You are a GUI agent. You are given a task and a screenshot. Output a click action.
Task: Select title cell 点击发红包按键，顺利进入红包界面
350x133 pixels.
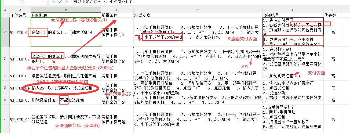[x=66, y=76]
